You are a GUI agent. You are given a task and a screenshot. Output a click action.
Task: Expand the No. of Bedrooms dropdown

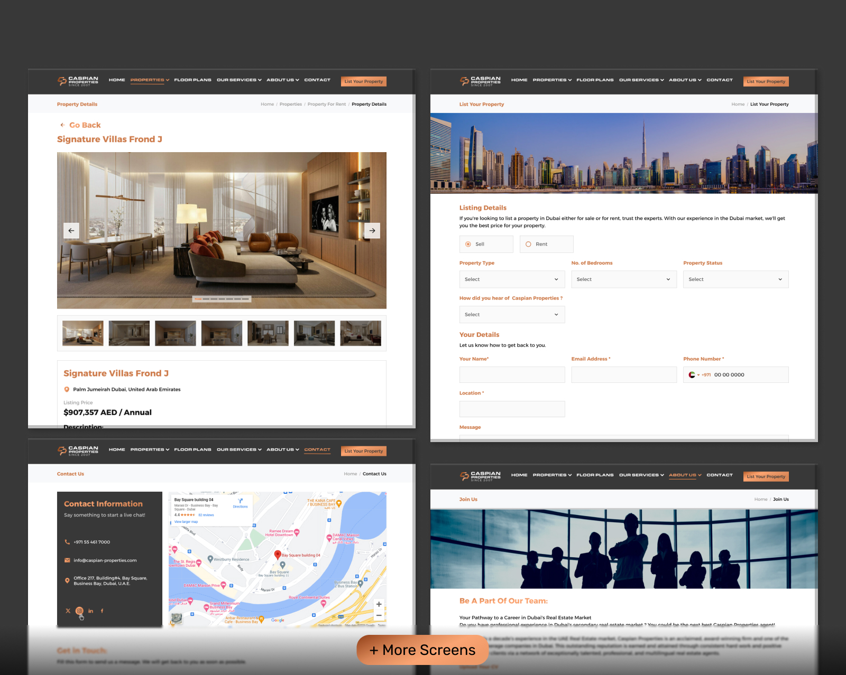[623, 279]
